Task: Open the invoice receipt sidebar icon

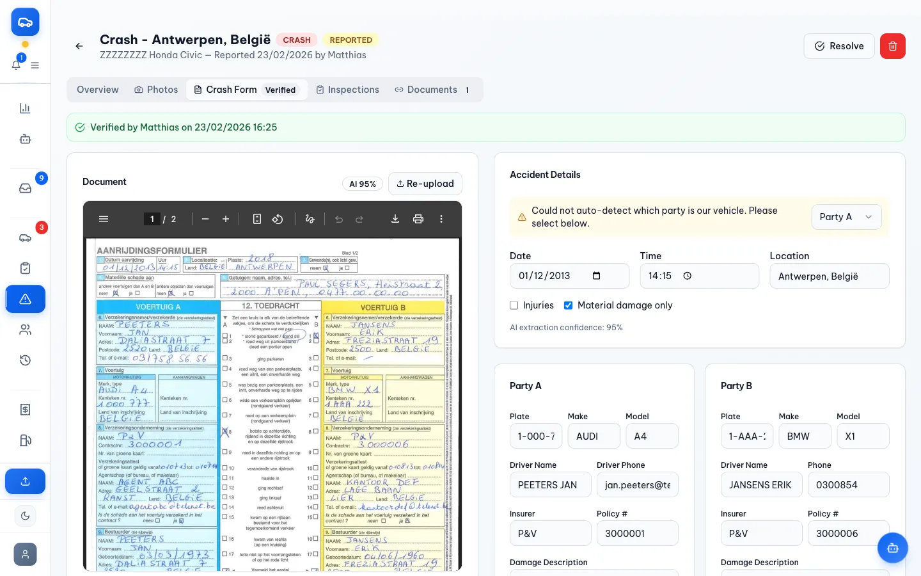Action: click(25, 410)
